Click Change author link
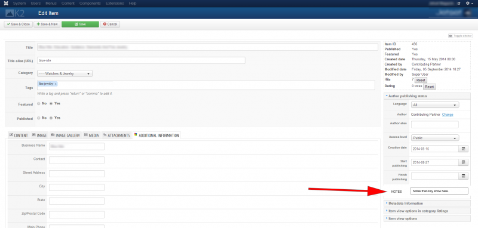 pyautogui.click(x=448, y=115)
